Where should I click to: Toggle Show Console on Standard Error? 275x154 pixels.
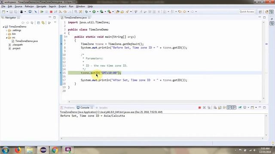point(234,107)
